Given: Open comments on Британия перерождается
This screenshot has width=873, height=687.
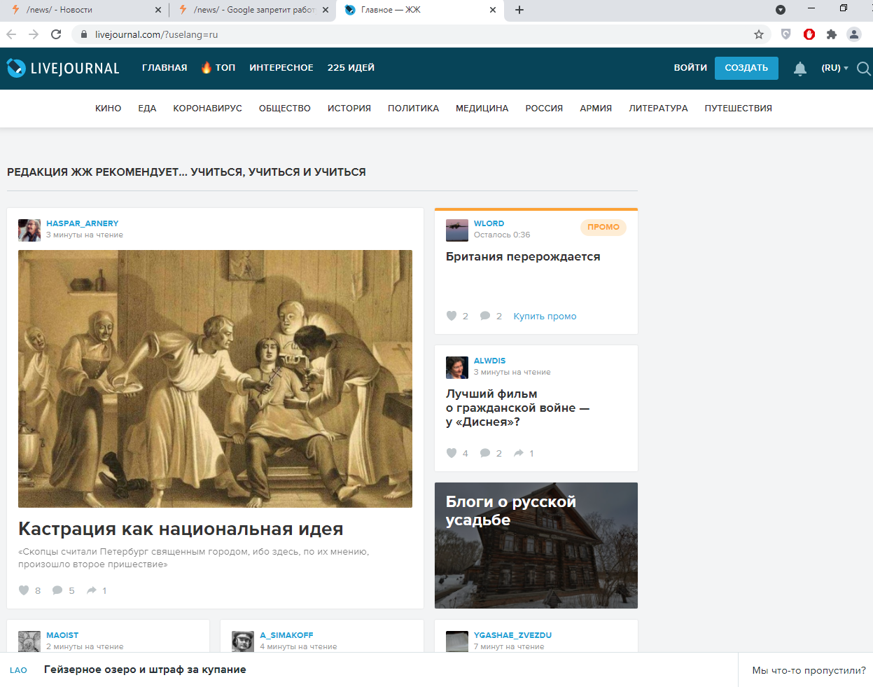Looking at the screenshot, I should (x=485, y=316).
